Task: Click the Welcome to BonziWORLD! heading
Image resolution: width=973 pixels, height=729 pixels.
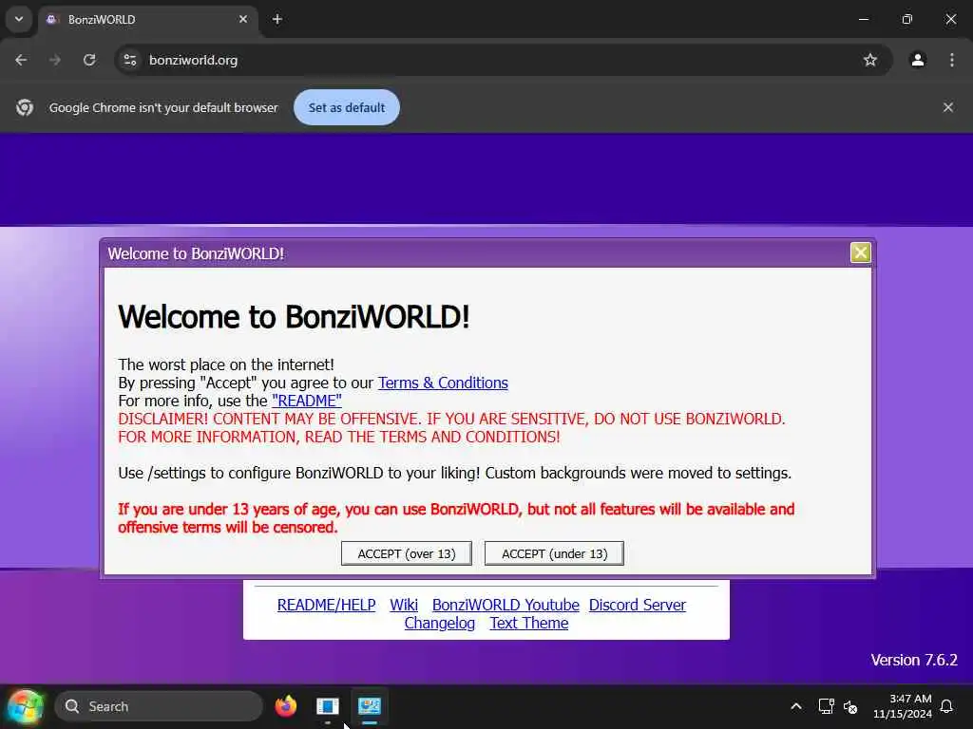Action: [x=294, y=317]
